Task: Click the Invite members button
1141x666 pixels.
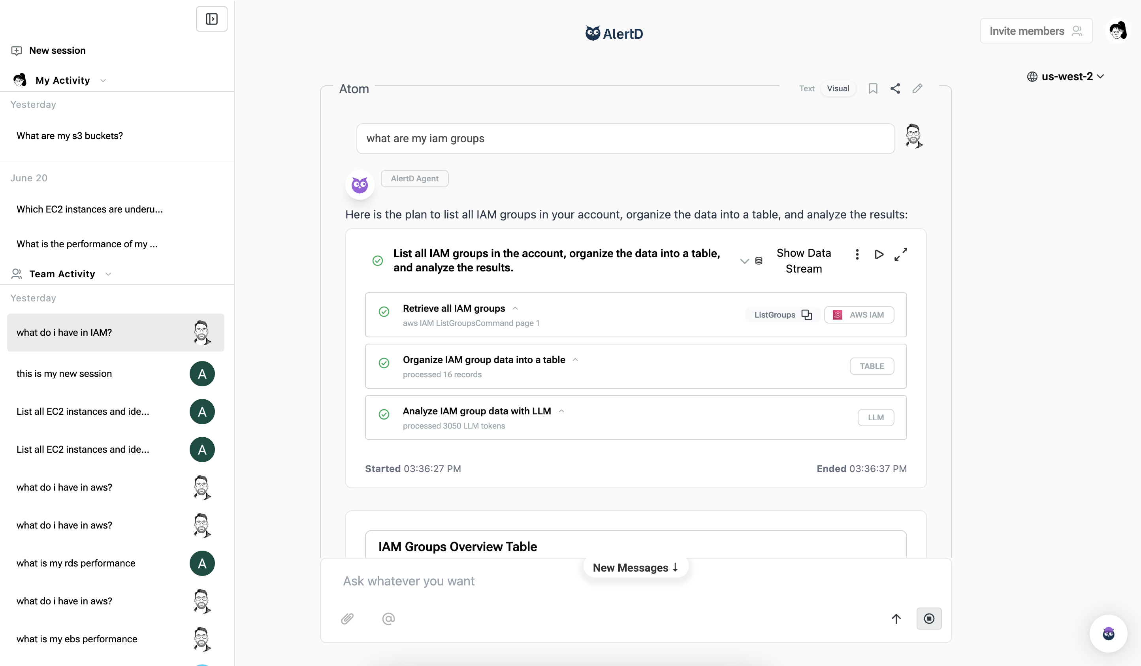Action: pyautogui.click(x=1036, y=31)
